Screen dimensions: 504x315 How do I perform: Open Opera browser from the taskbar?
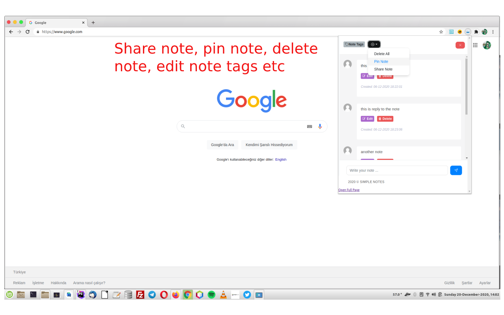pyautogui.click(x=164, y=295)
